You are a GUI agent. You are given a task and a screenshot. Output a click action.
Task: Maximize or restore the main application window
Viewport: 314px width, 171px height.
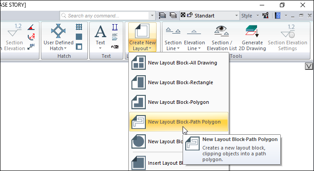[x=282, y=5]
